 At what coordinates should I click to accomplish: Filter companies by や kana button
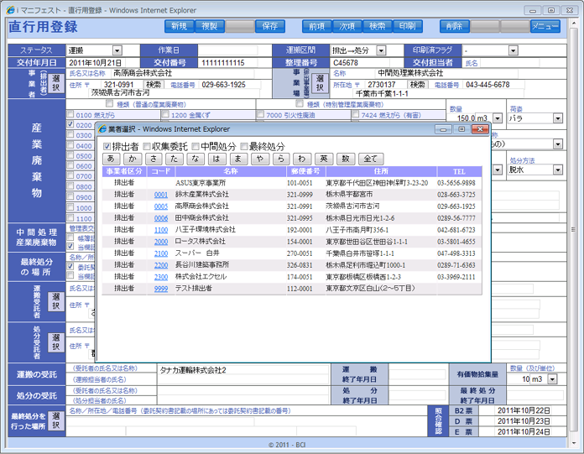(x=259, y=159)
